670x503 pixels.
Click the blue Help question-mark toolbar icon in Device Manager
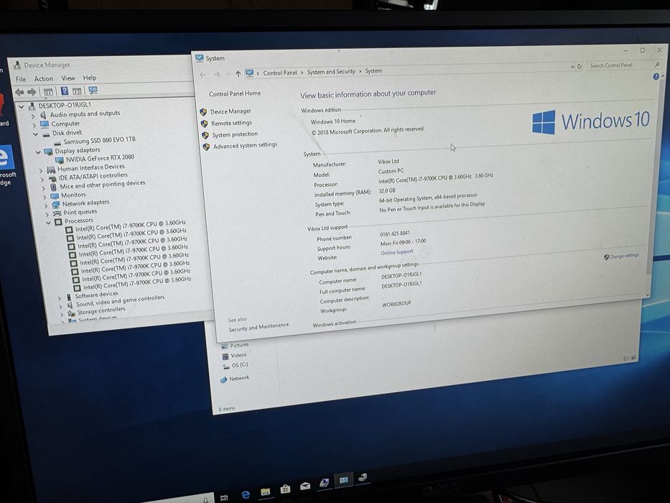tap(64, 91)
